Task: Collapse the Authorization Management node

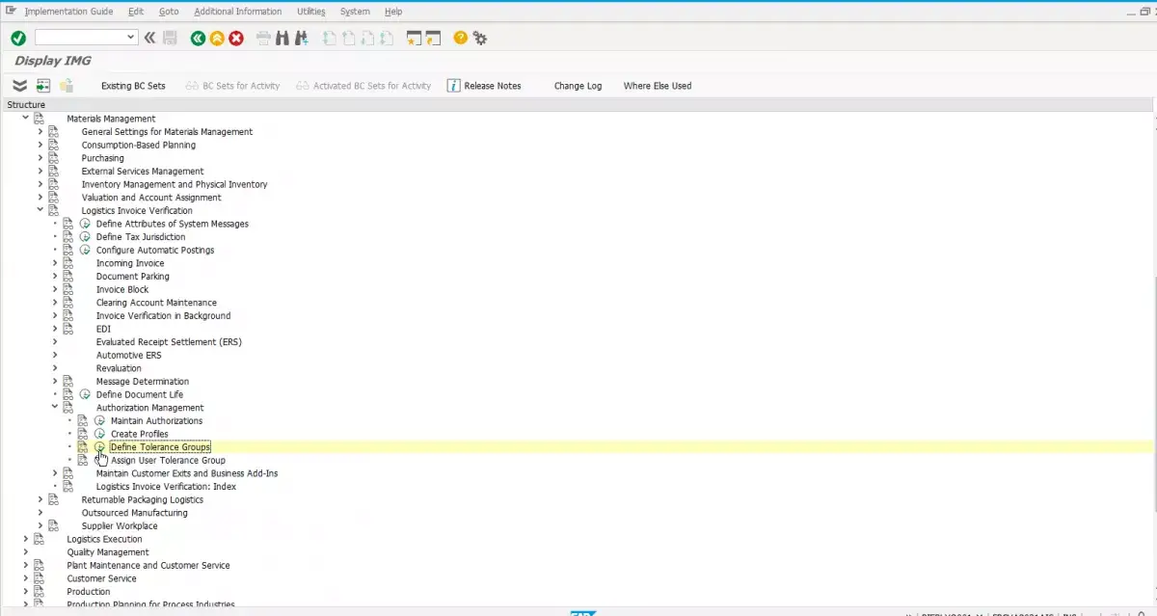Action: click(x=55, y=408)
